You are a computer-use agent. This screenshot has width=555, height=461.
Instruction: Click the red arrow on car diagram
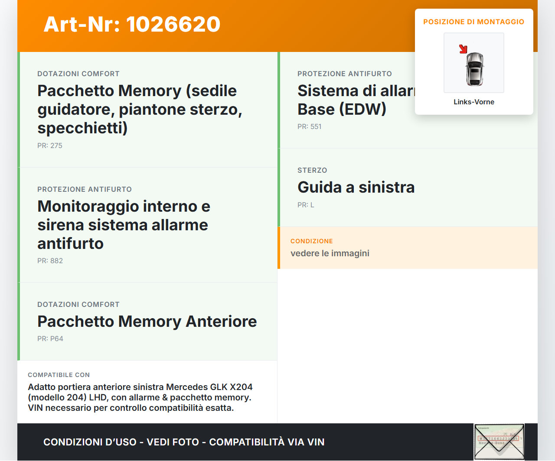[463, 49]
